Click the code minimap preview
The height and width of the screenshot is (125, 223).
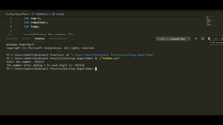[x=211, y=21]
